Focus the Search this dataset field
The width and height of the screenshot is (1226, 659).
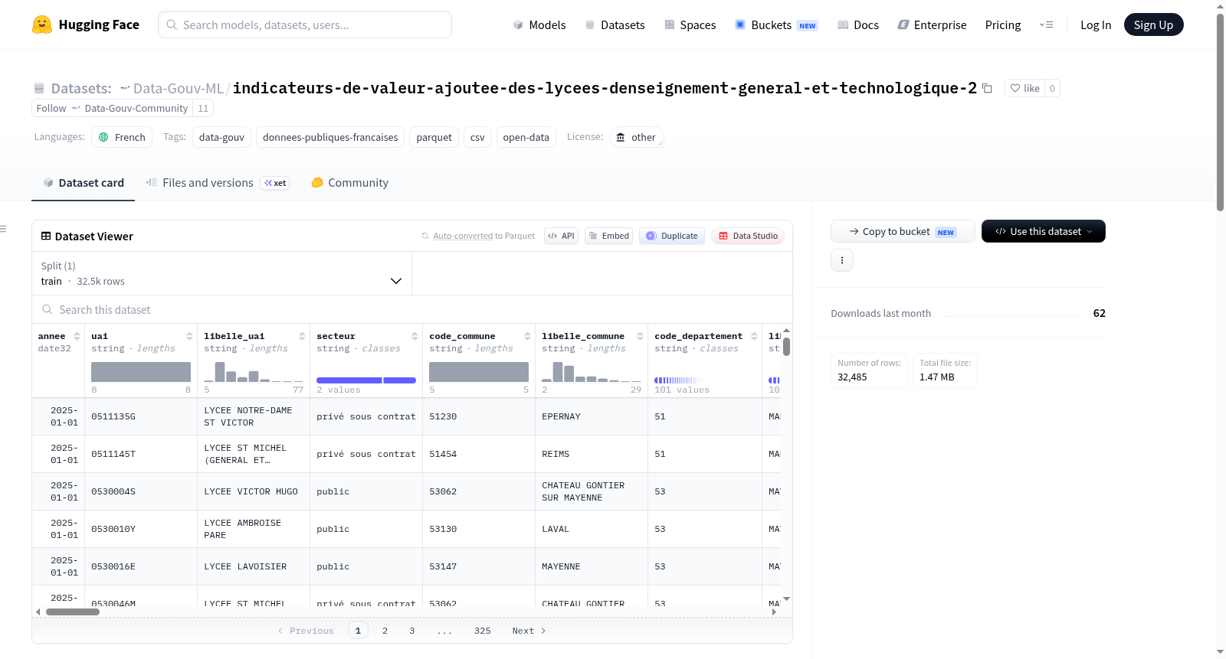(412, 309)
